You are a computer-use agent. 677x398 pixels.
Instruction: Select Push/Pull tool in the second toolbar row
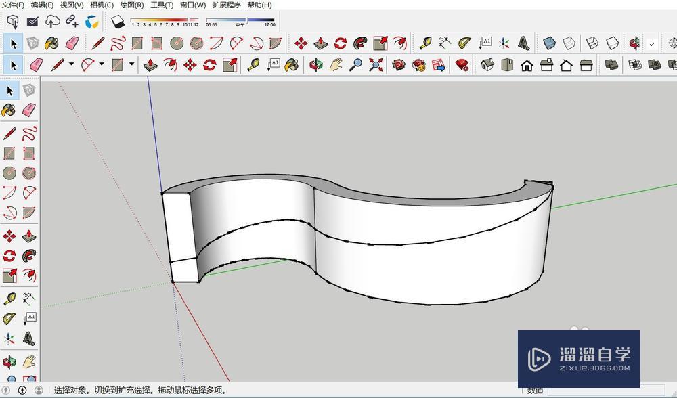tap(150, 65)
